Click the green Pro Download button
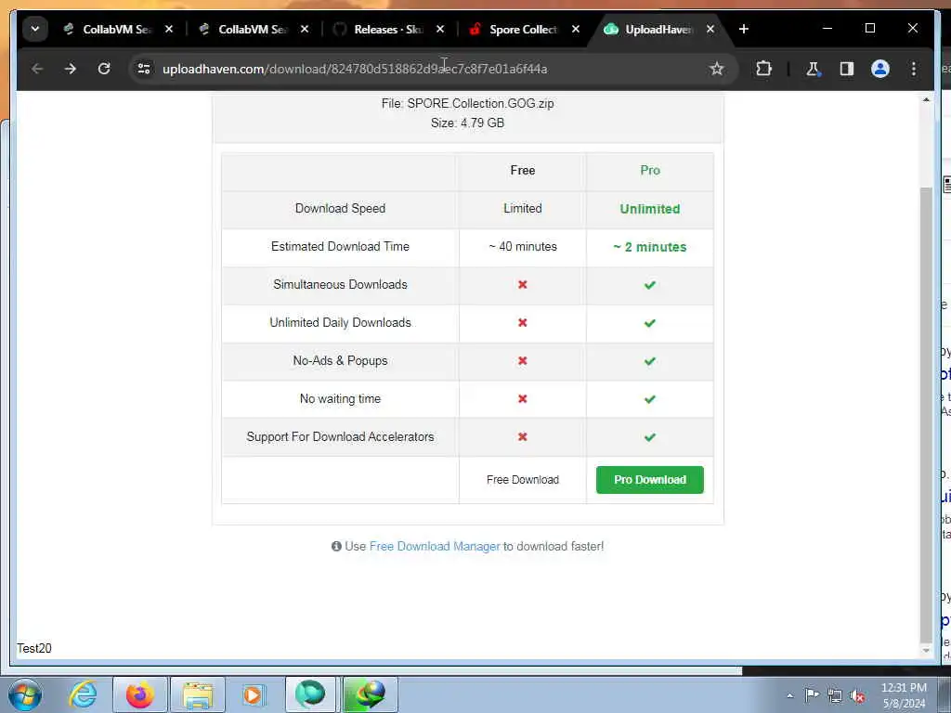The image size is (951, 713). pyautogui.click(x=649, y=480)
